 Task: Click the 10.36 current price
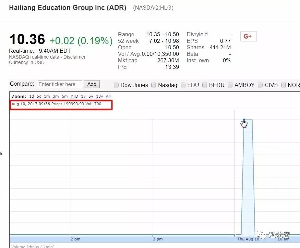tap(27, 39)
